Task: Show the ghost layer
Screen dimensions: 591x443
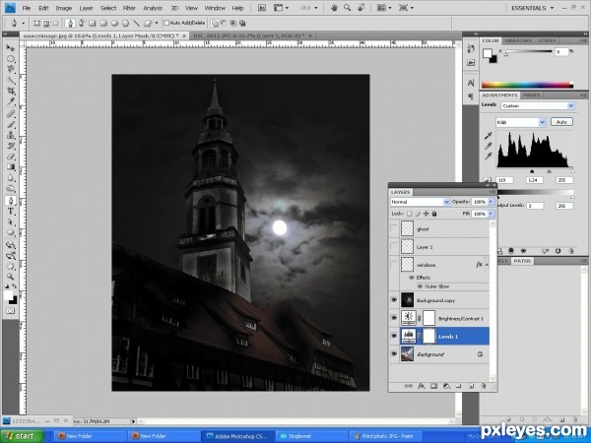Action: tap(394, 228)
